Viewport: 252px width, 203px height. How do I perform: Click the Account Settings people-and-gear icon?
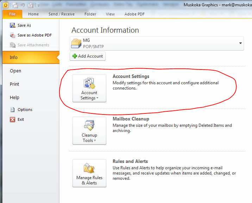89,83
